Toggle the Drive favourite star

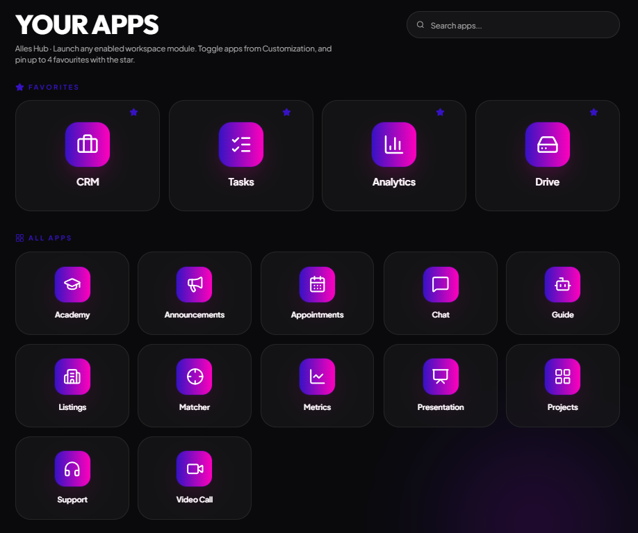tap(594, 113)
